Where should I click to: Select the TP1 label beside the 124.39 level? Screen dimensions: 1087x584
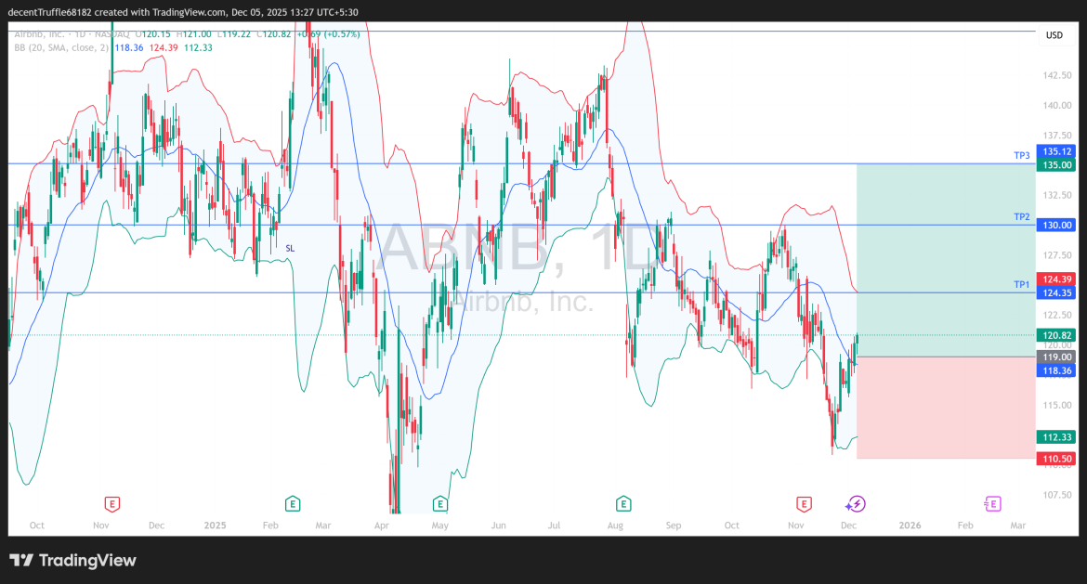[x=1021, y=285]
